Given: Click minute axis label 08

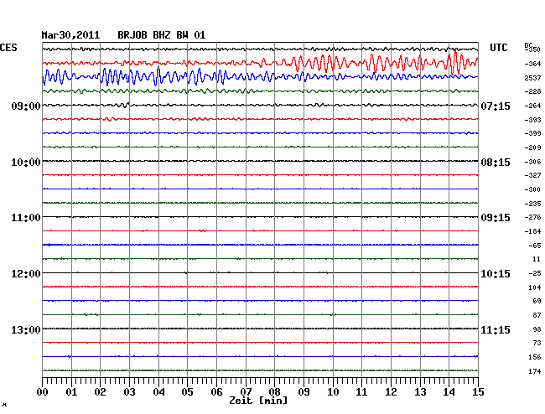Looking at the screenshot, I should click(x=274, y=392).
